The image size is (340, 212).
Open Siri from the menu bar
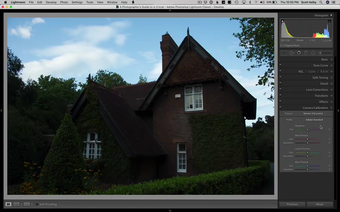tap(328, 2)
